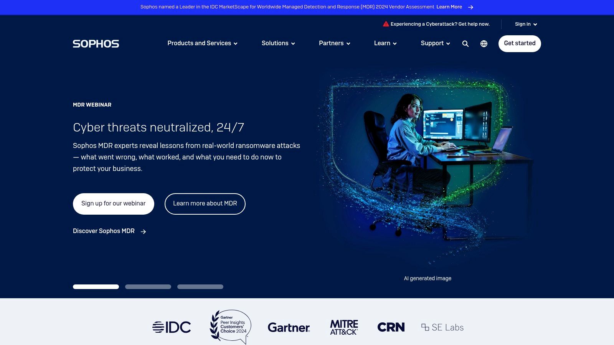Click Sign up for our webinar
This screenshot has height=345, width=614.
(x=114, y=204)
